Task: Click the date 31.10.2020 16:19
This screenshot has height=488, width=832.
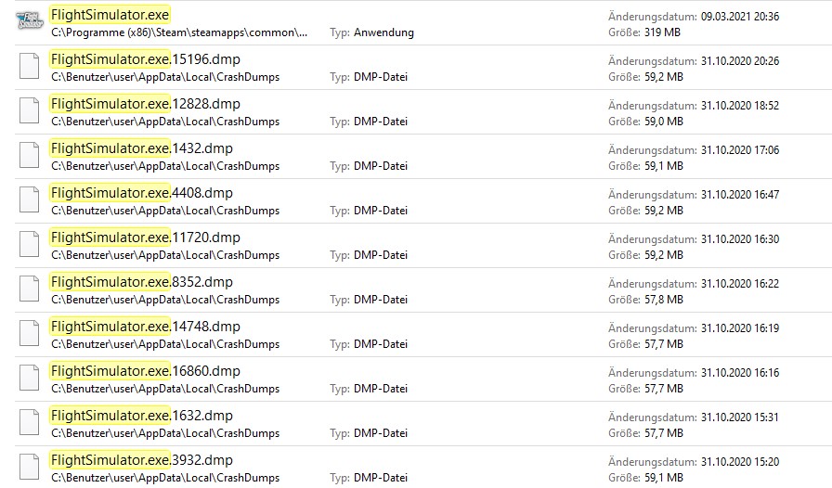Action: pyautogui.click(x=740, y=328)
